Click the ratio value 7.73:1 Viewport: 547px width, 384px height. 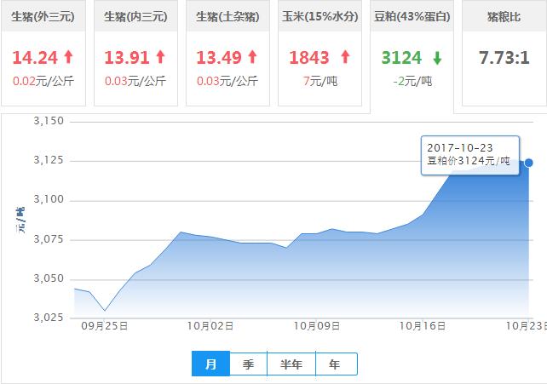pyautogui.click(x=504, y=58)
